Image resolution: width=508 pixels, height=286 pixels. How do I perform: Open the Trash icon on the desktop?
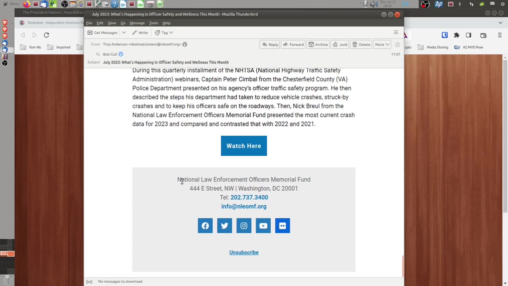[7, 280]
